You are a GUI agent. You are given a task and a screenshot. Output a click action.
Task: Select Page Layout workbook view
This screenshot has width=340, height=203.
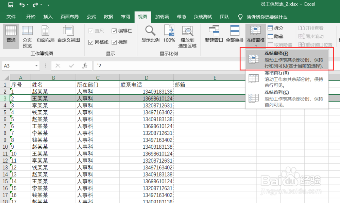(46, 35)
